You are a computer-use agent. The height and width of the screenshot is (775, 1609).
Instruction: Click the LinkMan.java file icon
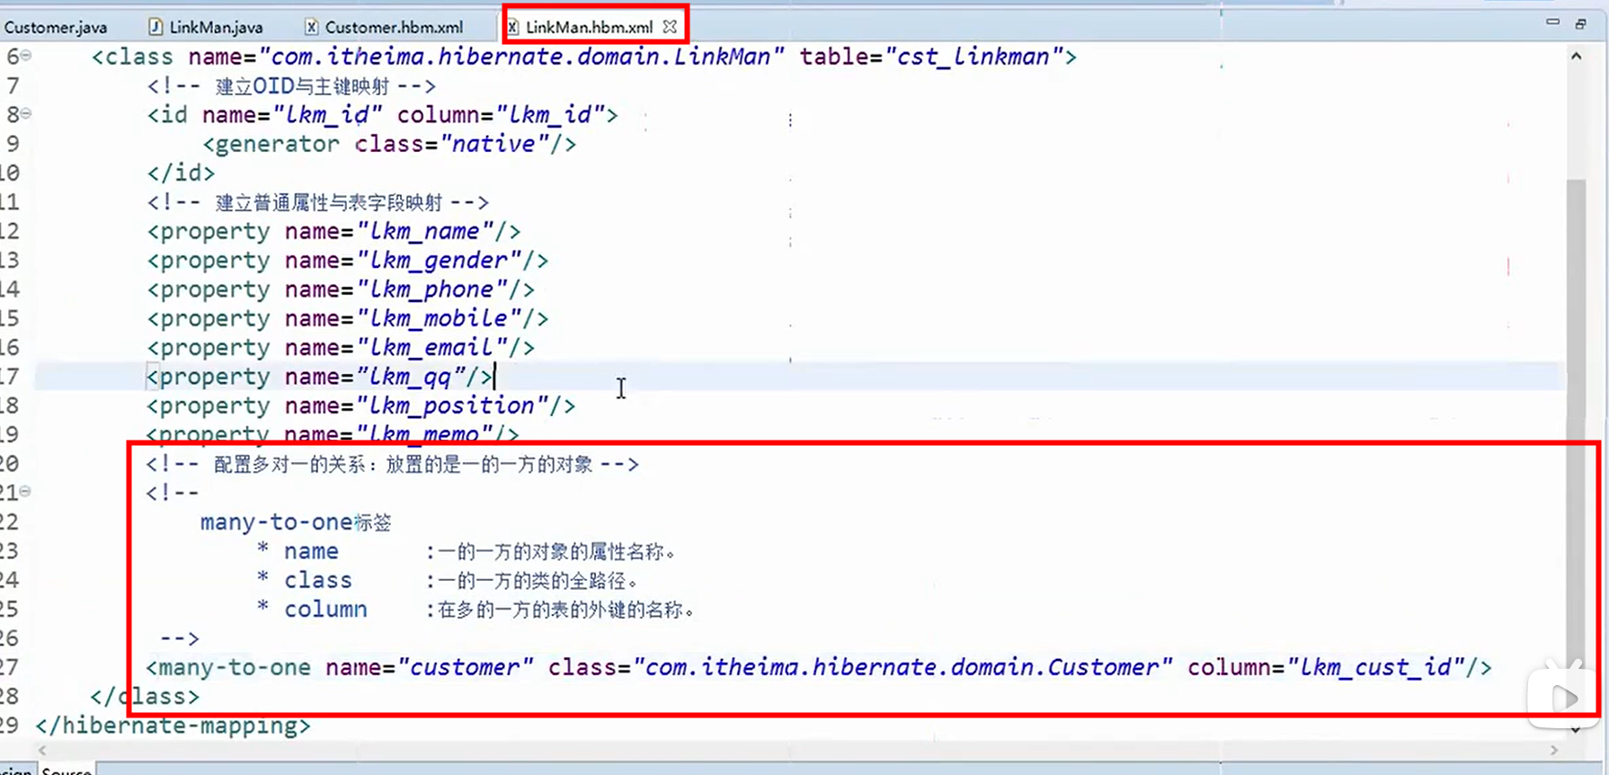point(155,27)
